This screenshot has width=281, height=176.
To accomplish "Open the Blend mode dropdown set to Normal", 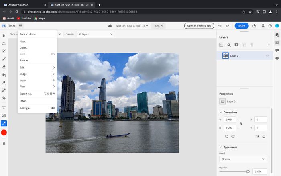I will point(243,159).
